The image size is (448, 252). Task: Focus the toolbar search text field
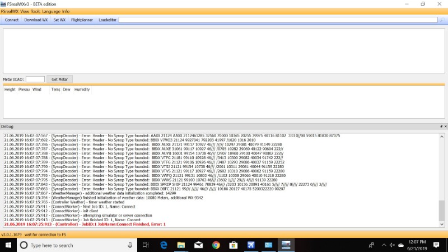coord(278,20)
